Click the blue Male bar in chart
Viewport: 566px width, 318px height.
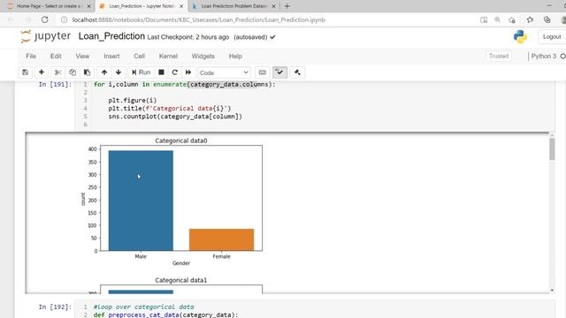[x=141, y=201]
